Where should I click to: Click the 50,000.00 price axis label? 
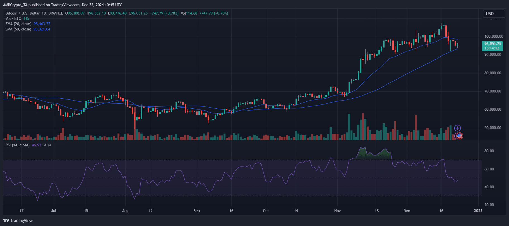493,128
